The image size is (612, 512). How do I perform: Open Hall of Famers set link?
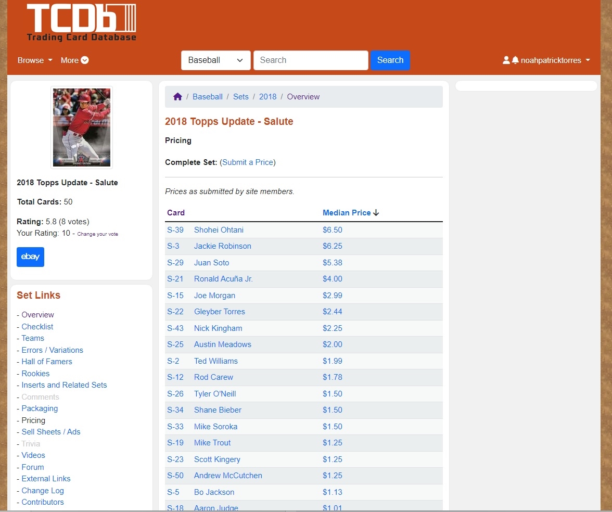(47, 361)
